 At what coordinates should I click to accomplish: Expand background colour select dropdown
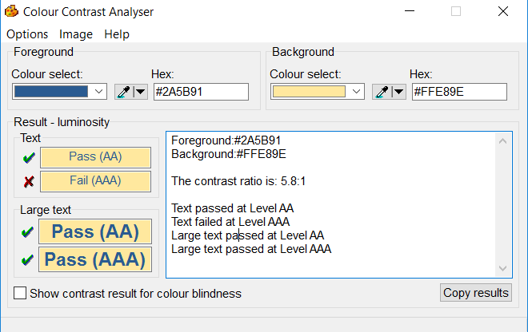356,92
